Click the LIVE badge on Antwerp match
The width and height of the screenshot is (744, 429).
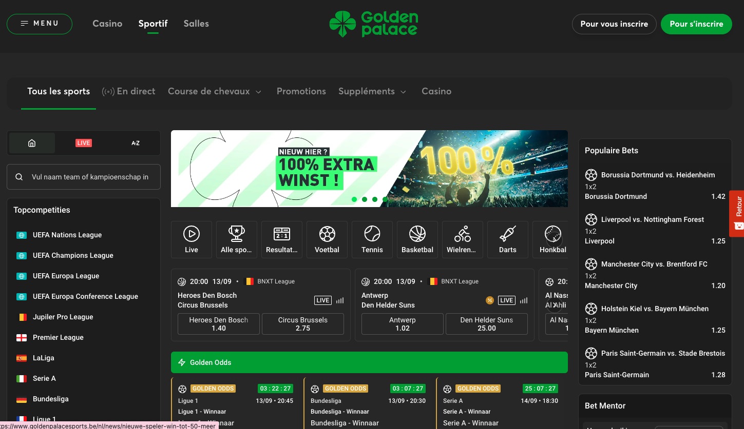click(x=507, y=300)
